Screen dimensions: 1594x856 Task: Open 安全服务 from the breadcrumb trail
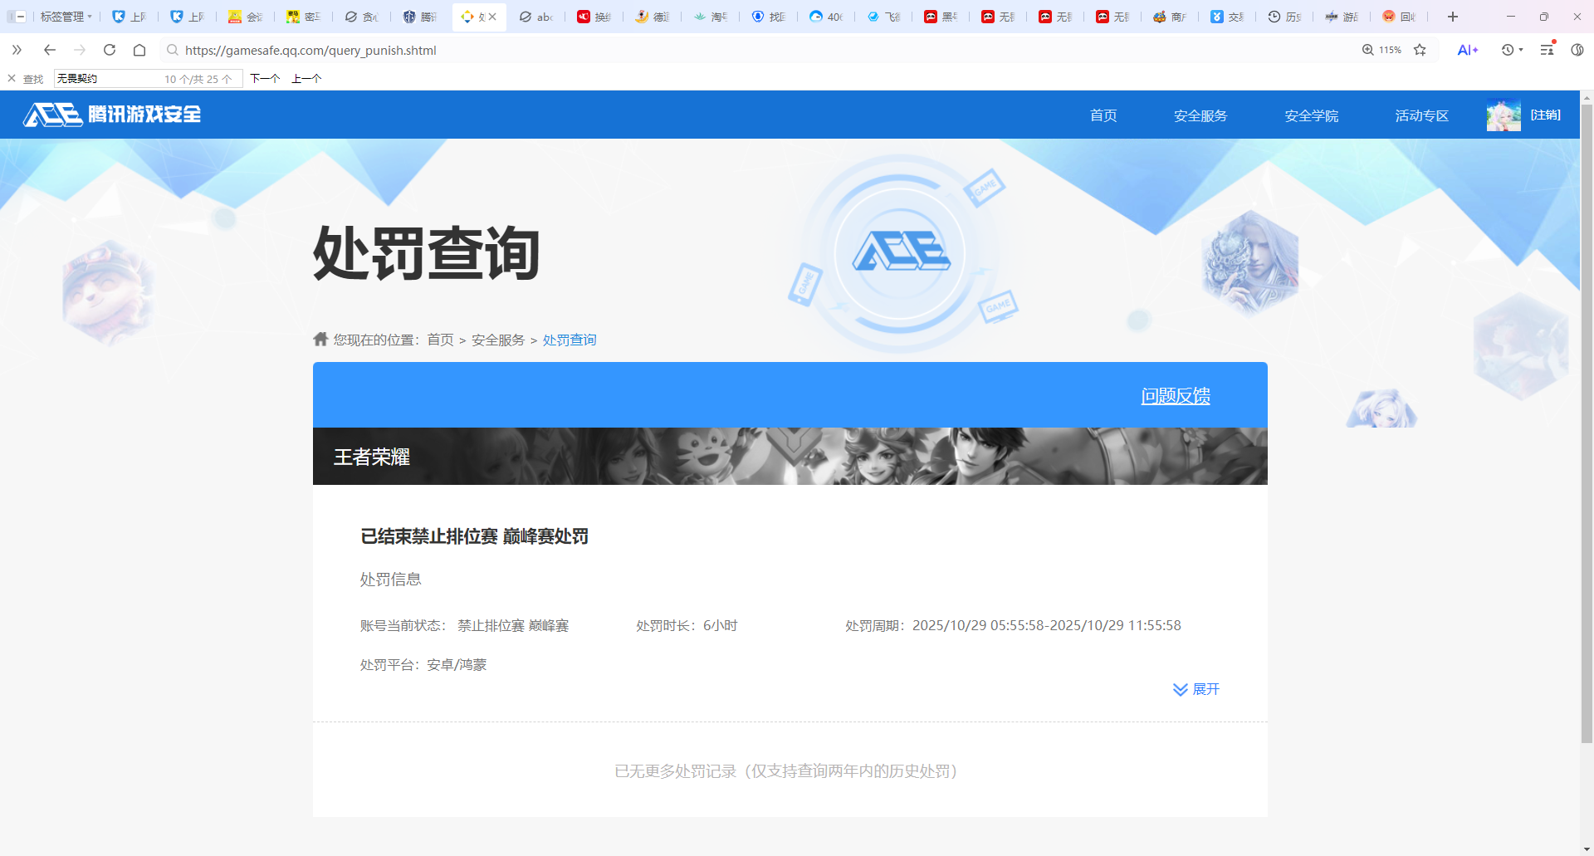pos(496,340)
